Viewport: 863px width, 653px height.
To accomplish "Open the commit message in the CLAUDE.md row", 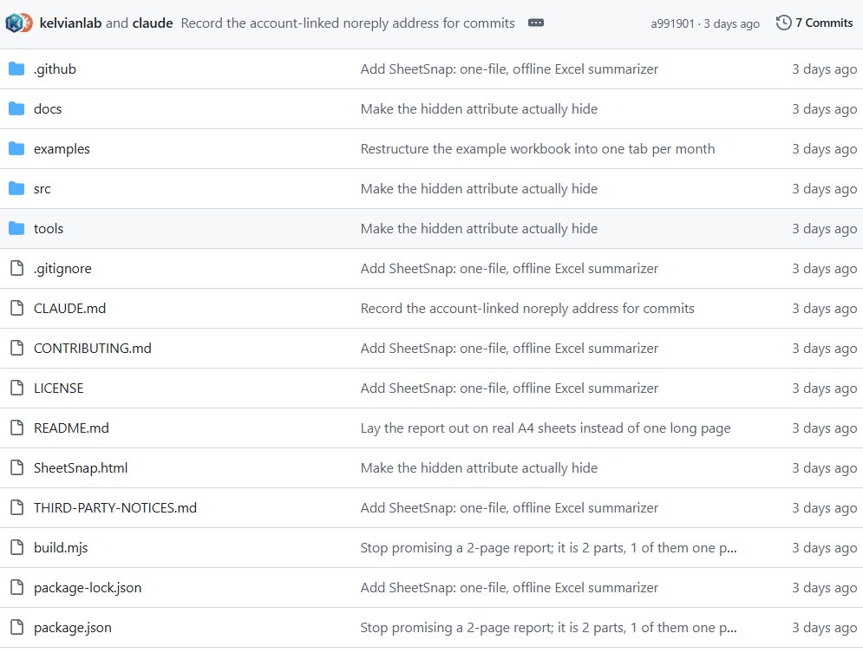I will coord(527,308).
